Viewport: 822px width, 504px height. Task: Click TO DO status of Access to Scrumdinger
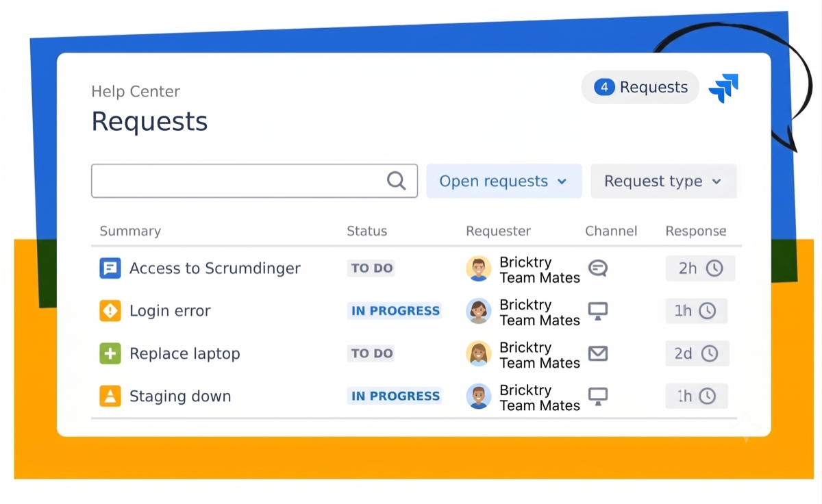(x=372, y=268)
